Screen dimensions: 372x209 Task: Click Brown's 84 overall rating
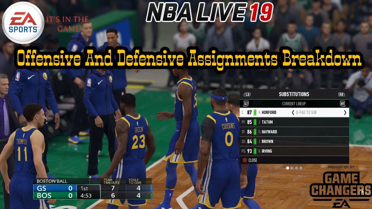point(249,141)
